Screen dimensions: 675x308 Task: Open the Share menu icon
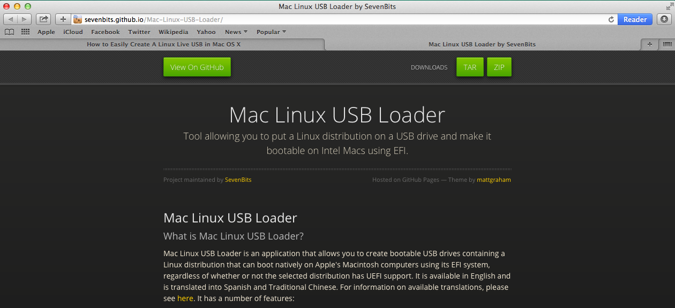tap(43, 19)
